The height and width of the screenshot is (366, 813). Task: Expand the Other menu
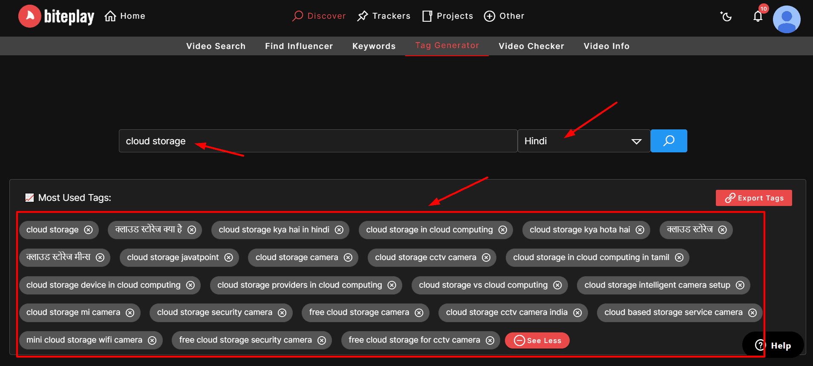[x=504, y=16]
